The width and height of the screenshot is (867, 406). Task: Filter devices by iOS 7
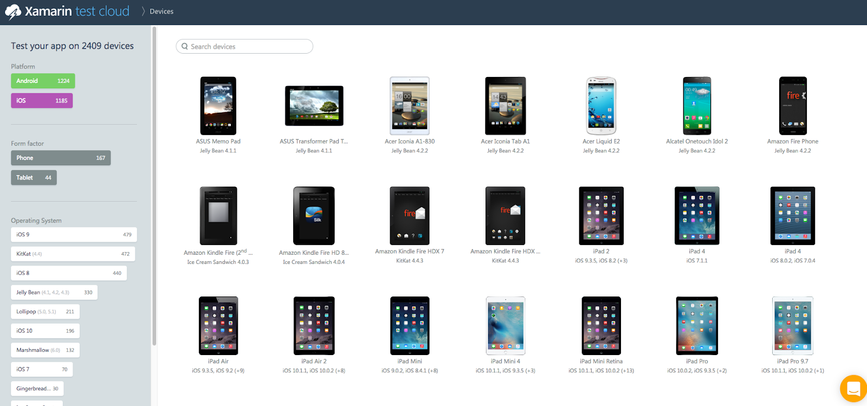(42, 369)
